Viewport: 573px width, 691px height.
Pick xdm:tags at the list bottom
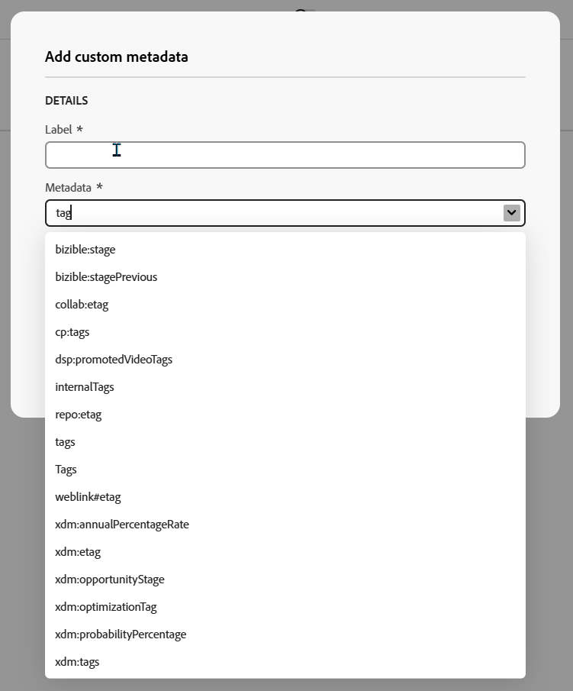77,662
